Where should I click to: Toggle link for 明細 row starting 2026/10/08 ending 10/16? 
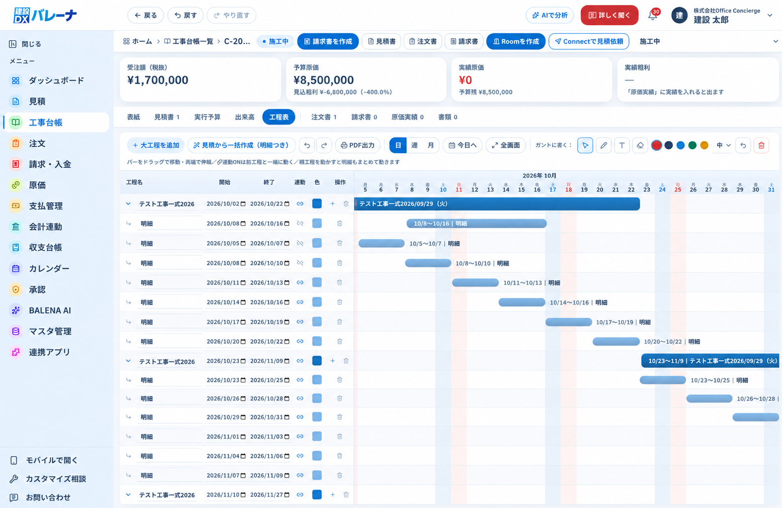pos(300,224)
